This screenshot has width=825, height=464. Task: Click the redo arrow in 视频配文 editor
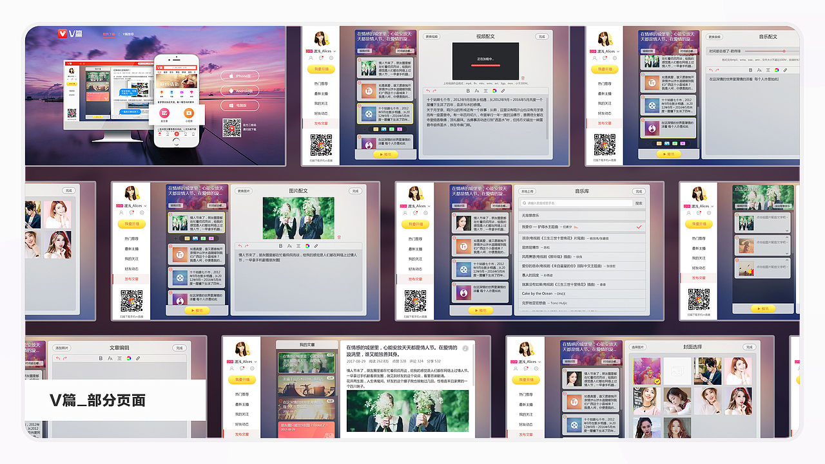[x=434, y=91]
